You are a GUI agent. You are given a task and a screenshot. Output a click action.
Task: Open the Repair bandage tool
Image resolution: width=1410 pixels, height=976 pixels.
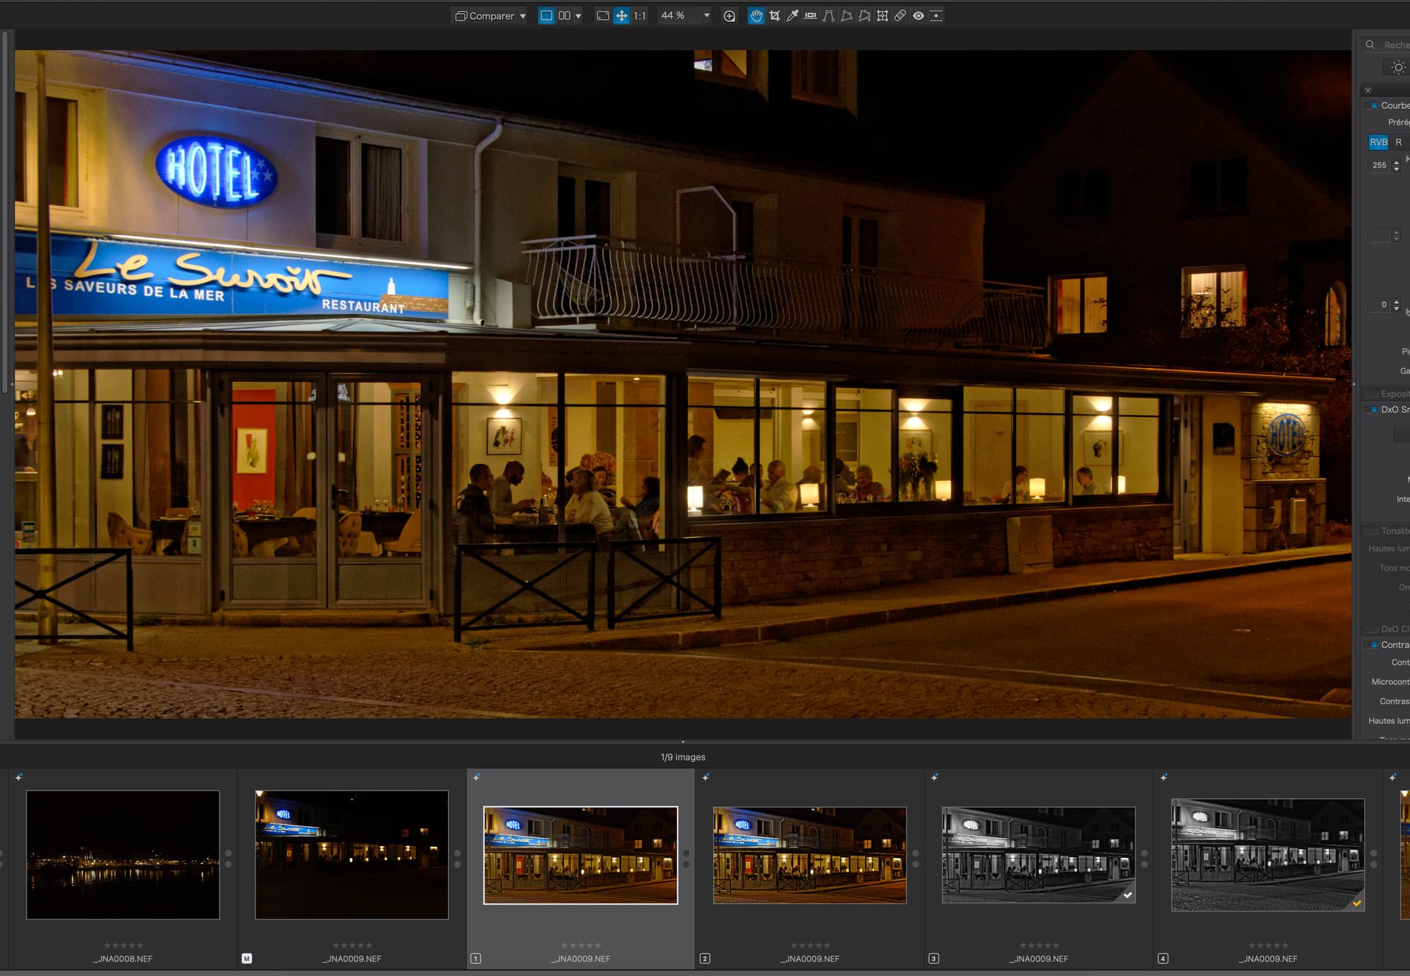[900, 15]
